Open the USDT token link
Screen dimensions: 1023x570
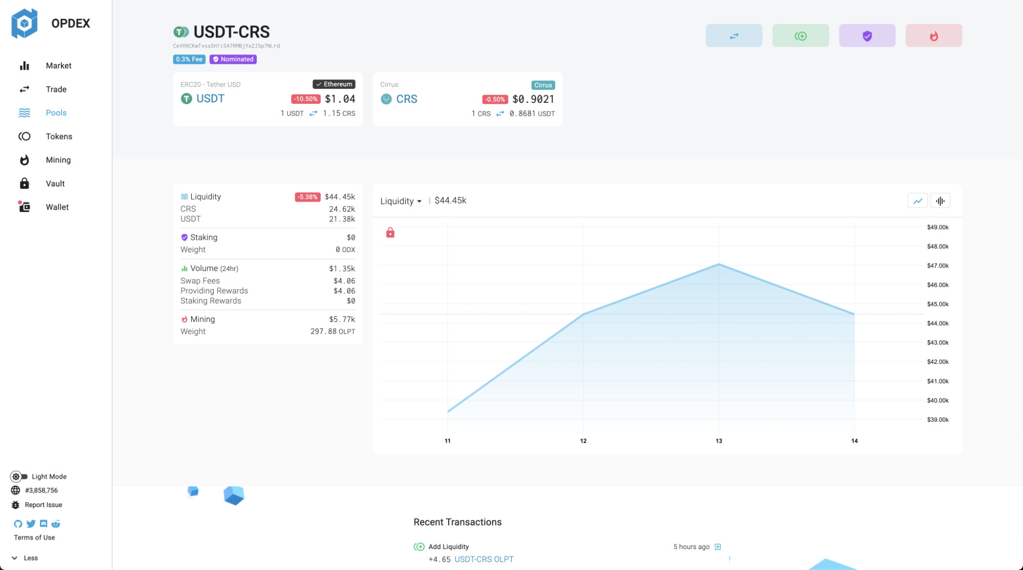click(210, 98)
